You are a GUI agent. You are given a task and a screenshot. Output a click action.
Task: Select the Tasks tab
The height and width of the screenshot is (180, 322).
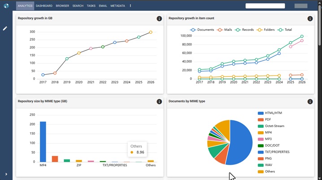[91, 6]
